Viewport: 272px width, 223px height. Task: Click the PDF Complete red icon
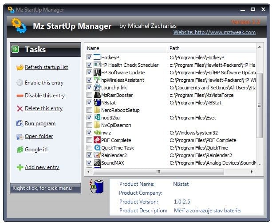(97, 140)
